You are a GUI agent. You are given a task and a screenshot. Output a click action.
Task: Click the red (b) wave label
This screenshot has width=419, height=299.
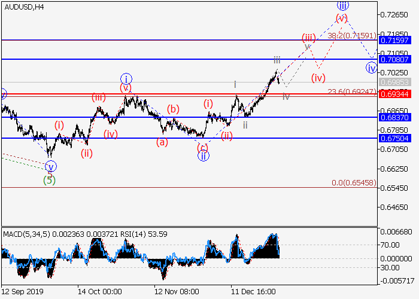point(173,109)
